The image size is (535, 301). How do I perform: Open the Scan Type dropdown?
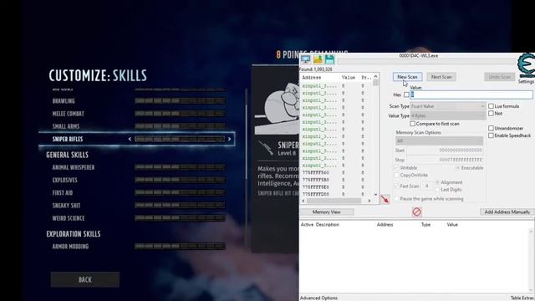pyautogui.click(x=448, y=106)
